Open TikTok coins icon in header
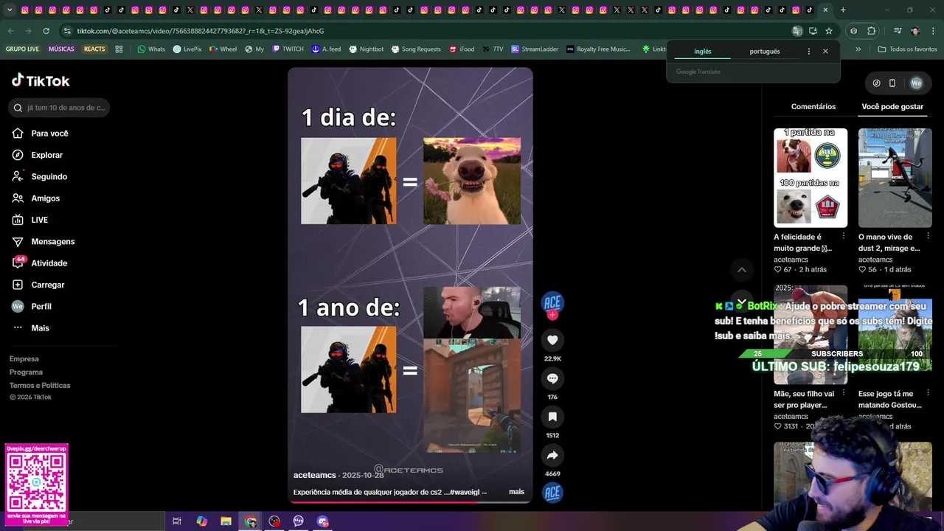This screenshot has width=944, height=531. [876, 83]
